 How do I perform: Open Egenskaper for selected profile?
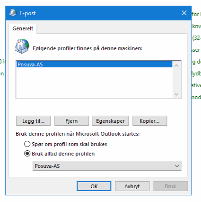click(110, 121)
